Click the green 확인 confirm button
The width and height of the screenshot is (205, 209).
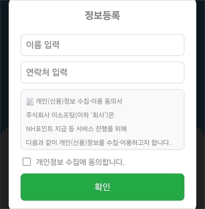(x=102, y=187)
